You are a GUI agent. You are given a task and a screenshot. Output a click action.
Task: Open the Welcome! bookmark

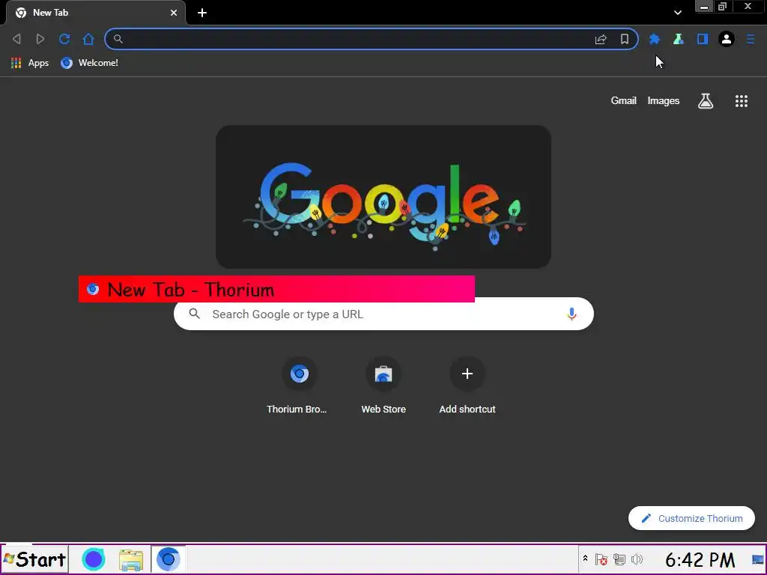coord(90,63)
